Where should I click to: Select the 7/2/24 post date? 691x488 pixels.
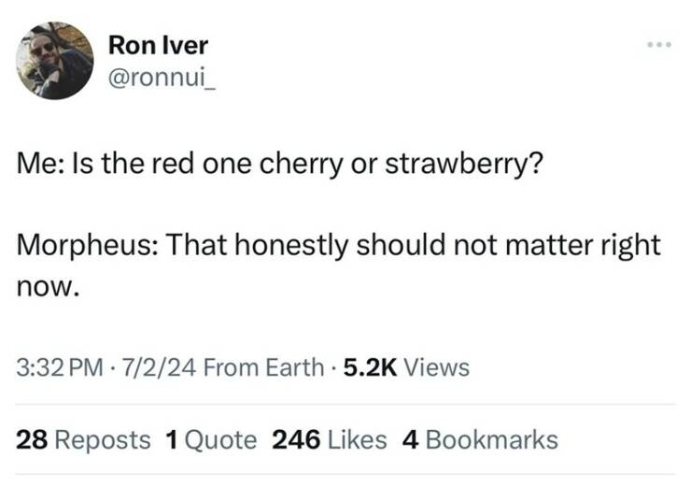[150, 367]
